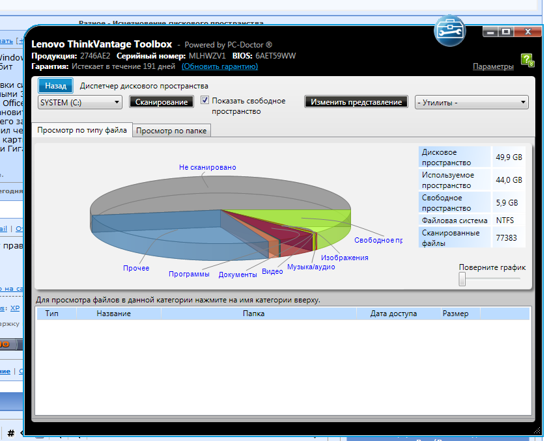The image size is (549, 441).
Task: Sort file list by Дата доступа column
Action: [393, 314]
